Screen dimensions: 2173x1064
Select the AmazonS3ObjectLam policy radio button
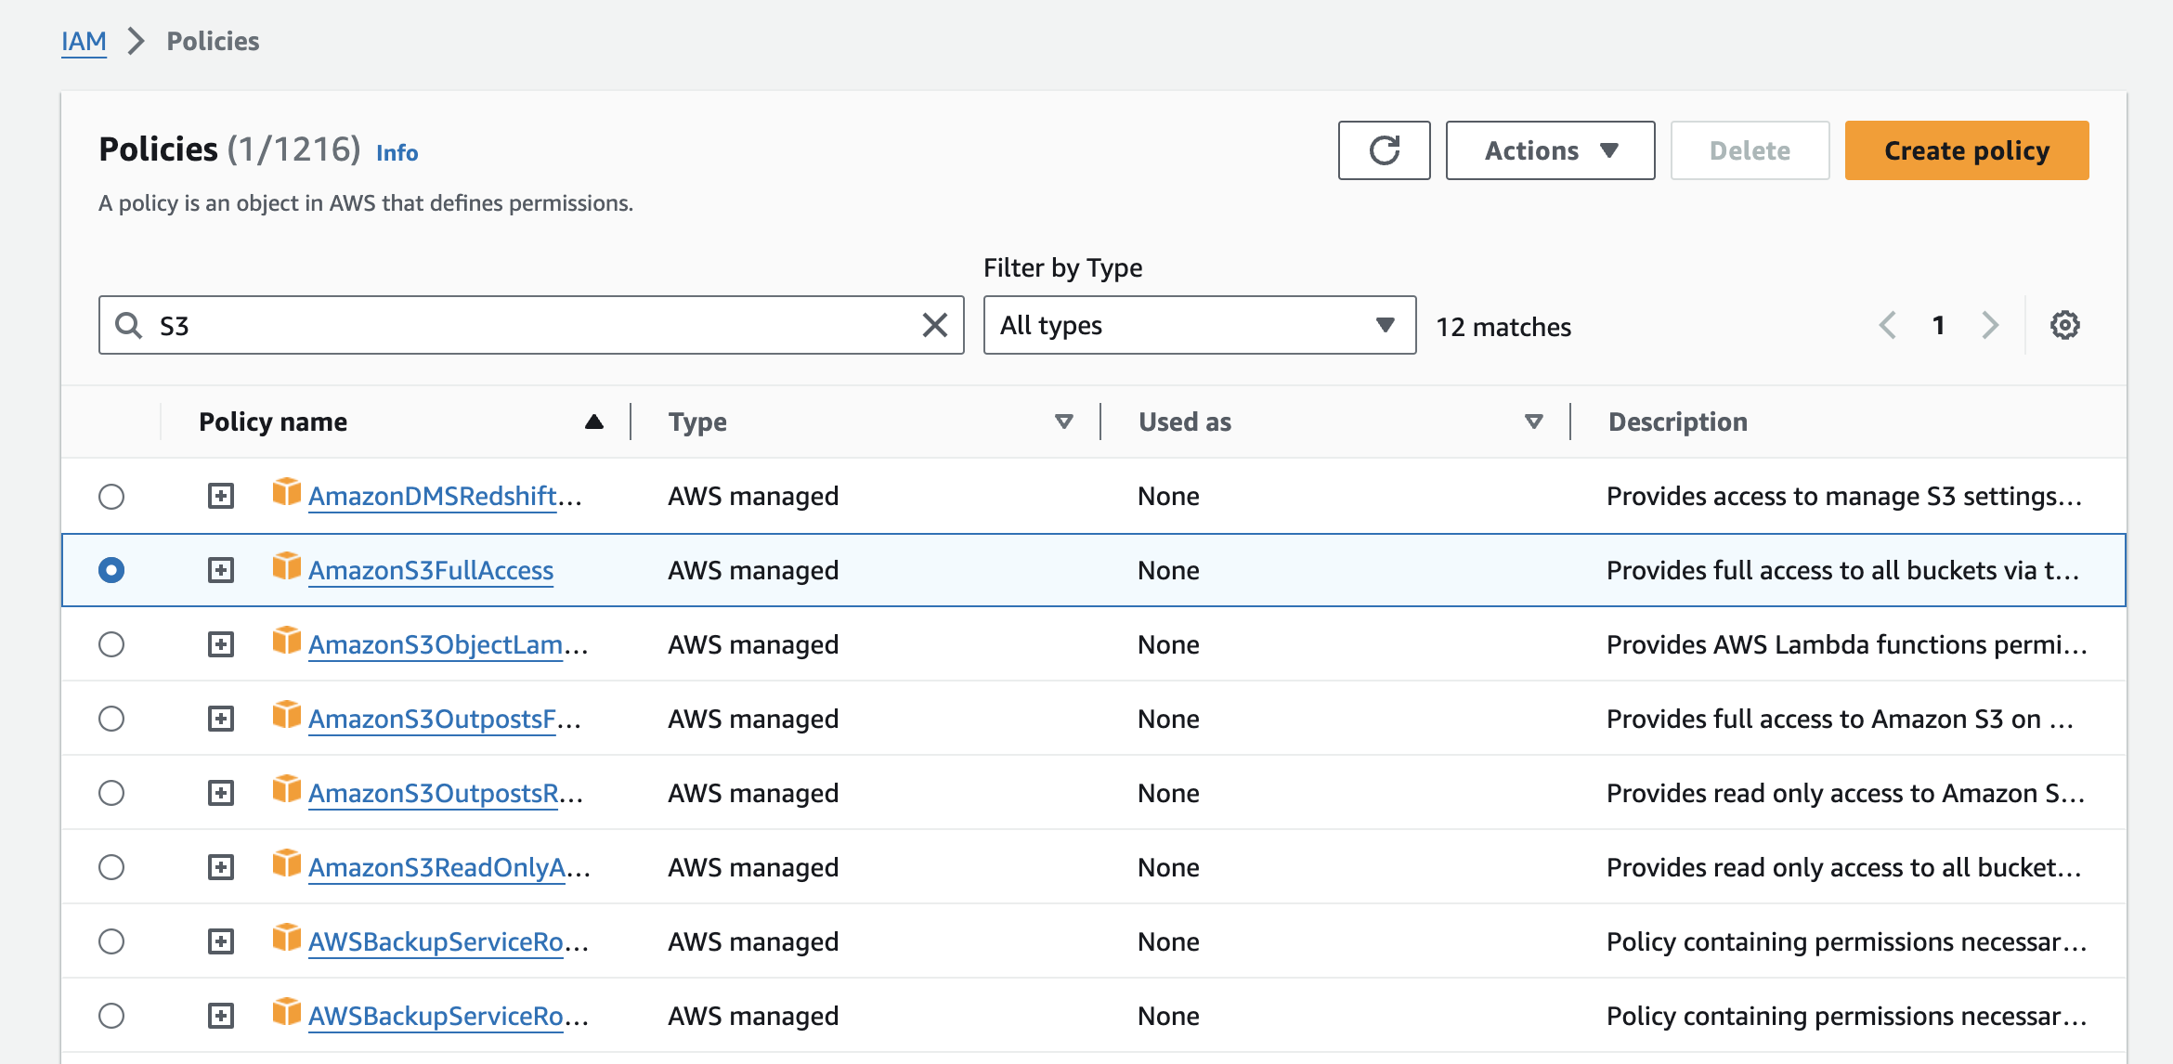111,644
